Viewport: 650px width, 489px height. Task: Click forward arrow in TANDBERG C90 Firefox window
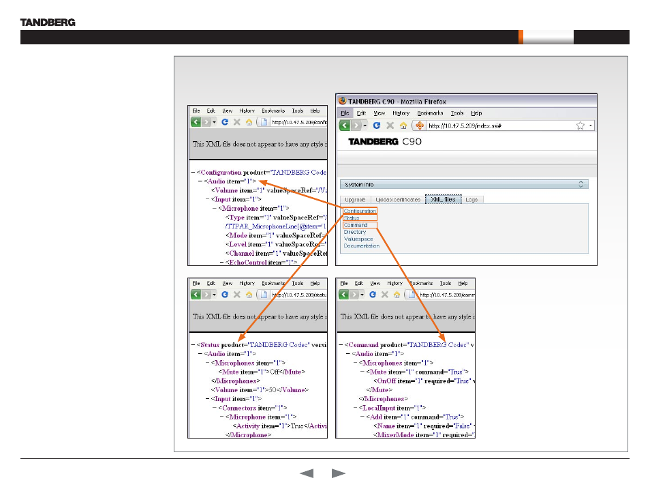[x=356, y=125]
